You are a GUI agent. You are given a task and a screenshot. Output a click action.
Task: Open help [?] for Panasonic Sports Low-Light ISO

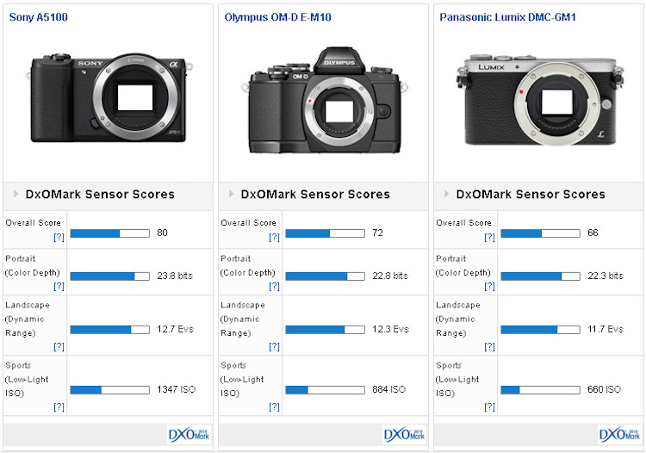489,406
